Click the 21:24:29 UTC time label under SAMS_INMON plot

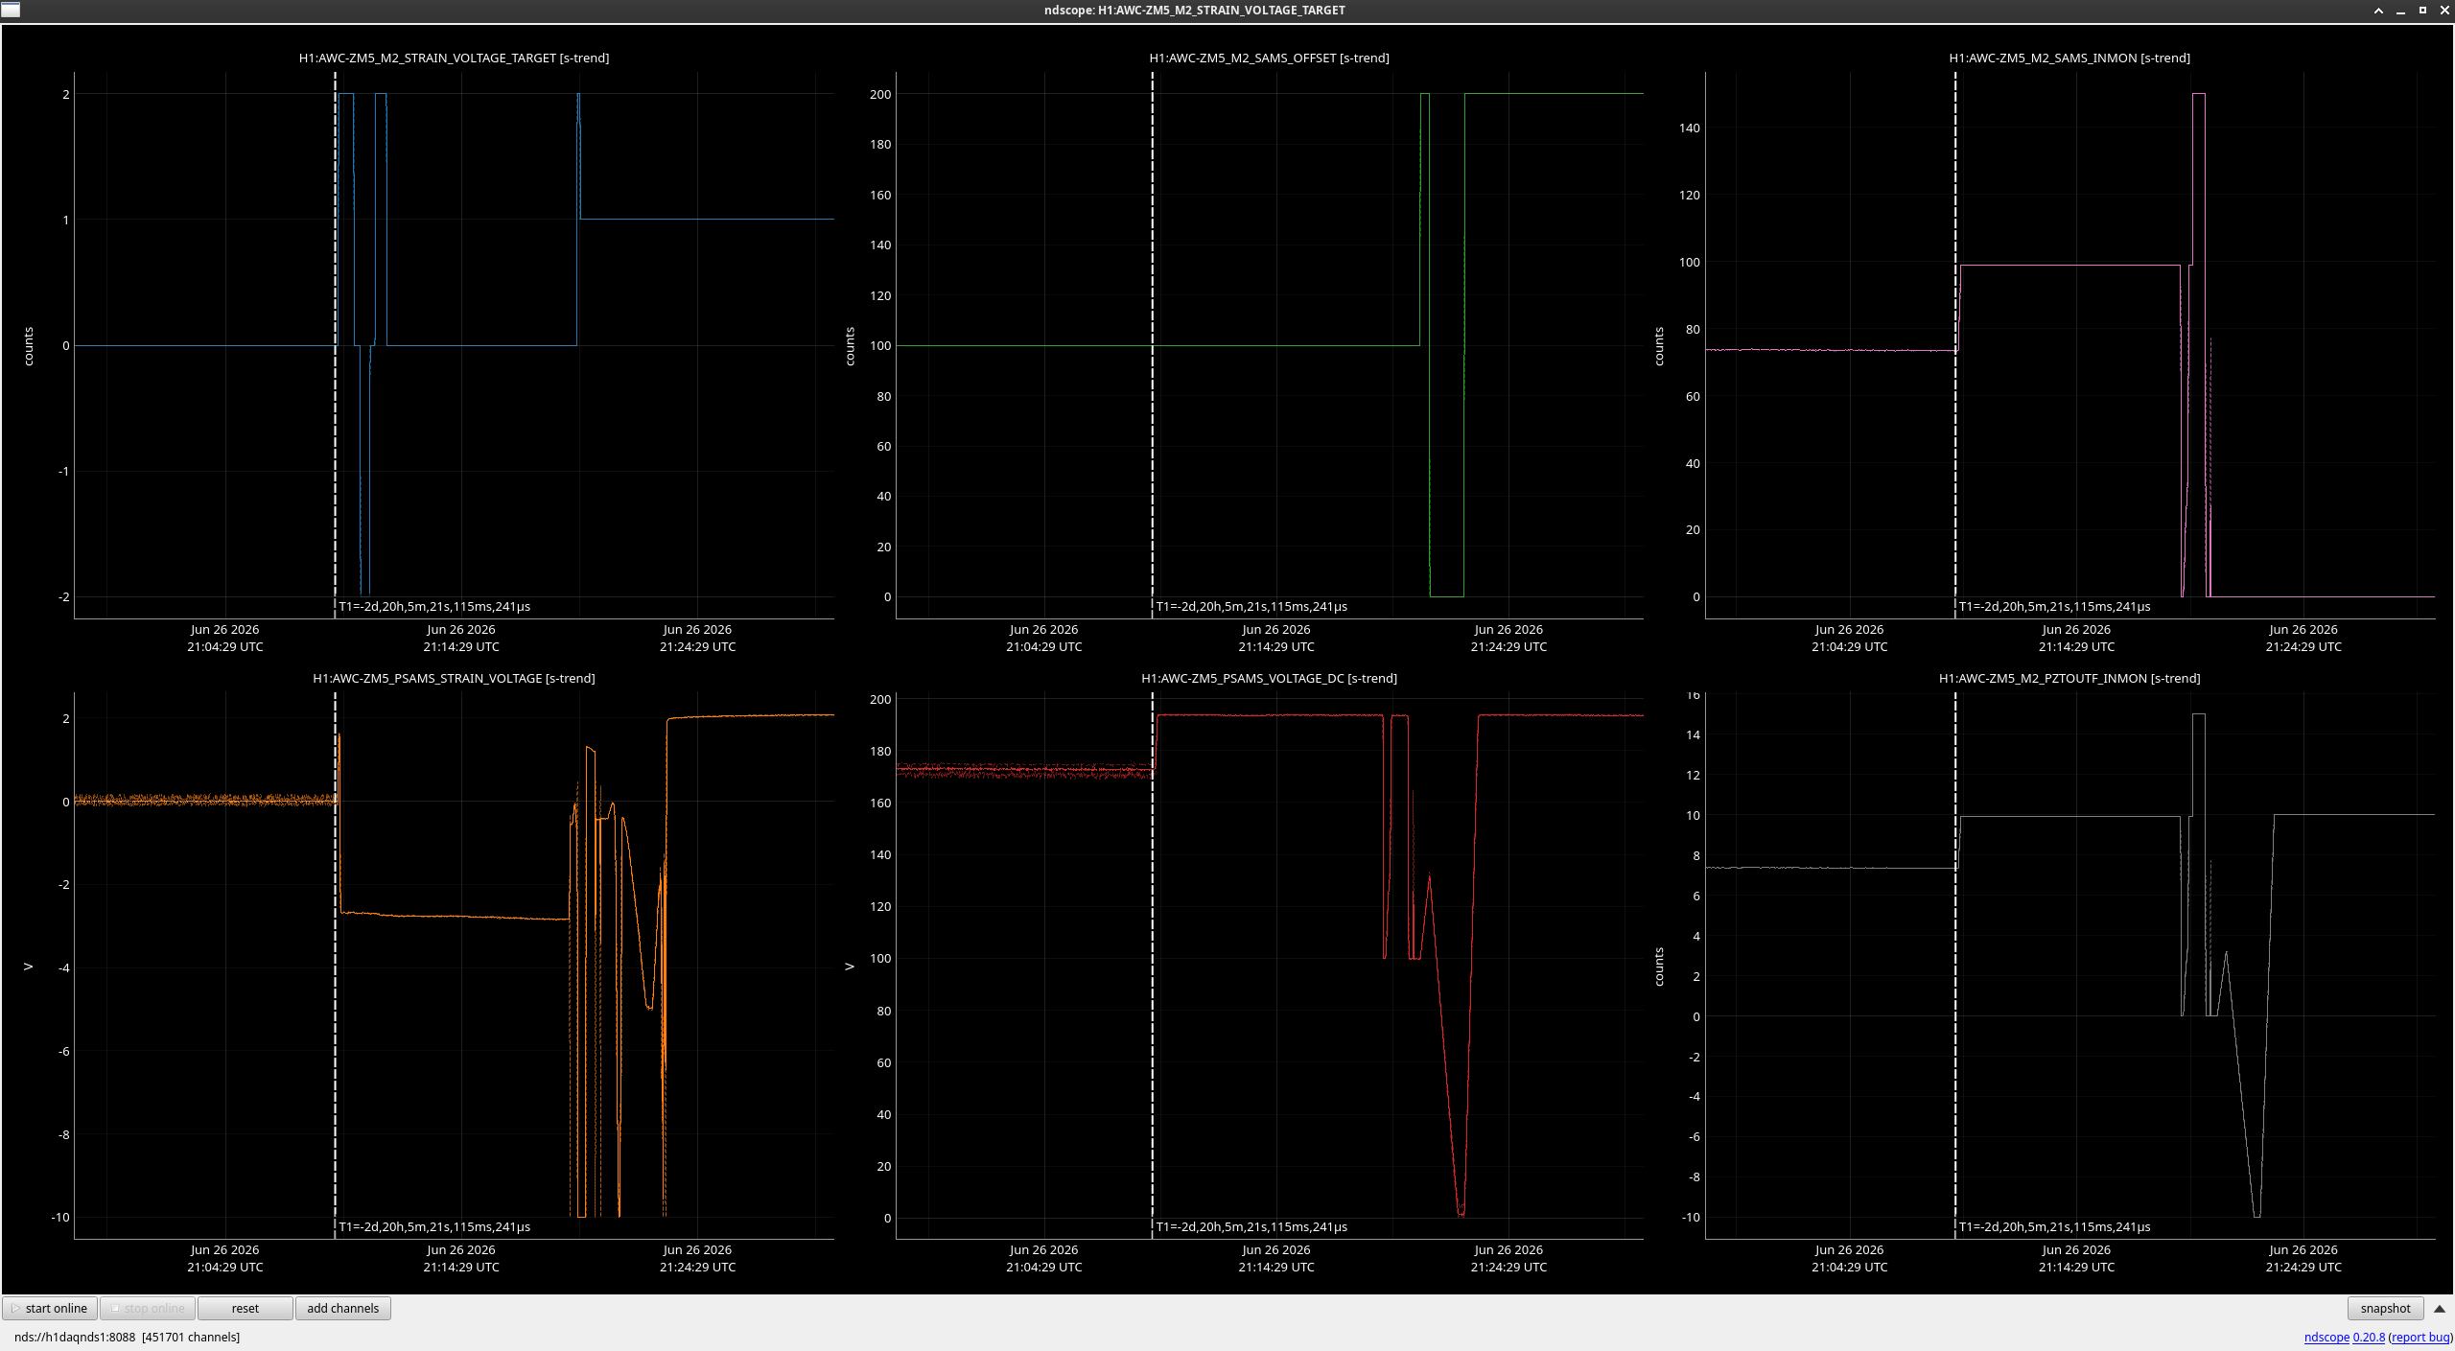2303,647
